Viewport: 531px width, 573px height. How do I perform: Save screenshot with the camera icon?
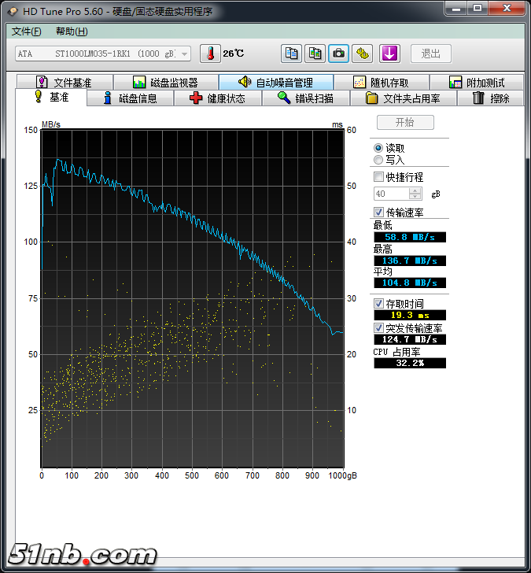[x=338, y=54]
